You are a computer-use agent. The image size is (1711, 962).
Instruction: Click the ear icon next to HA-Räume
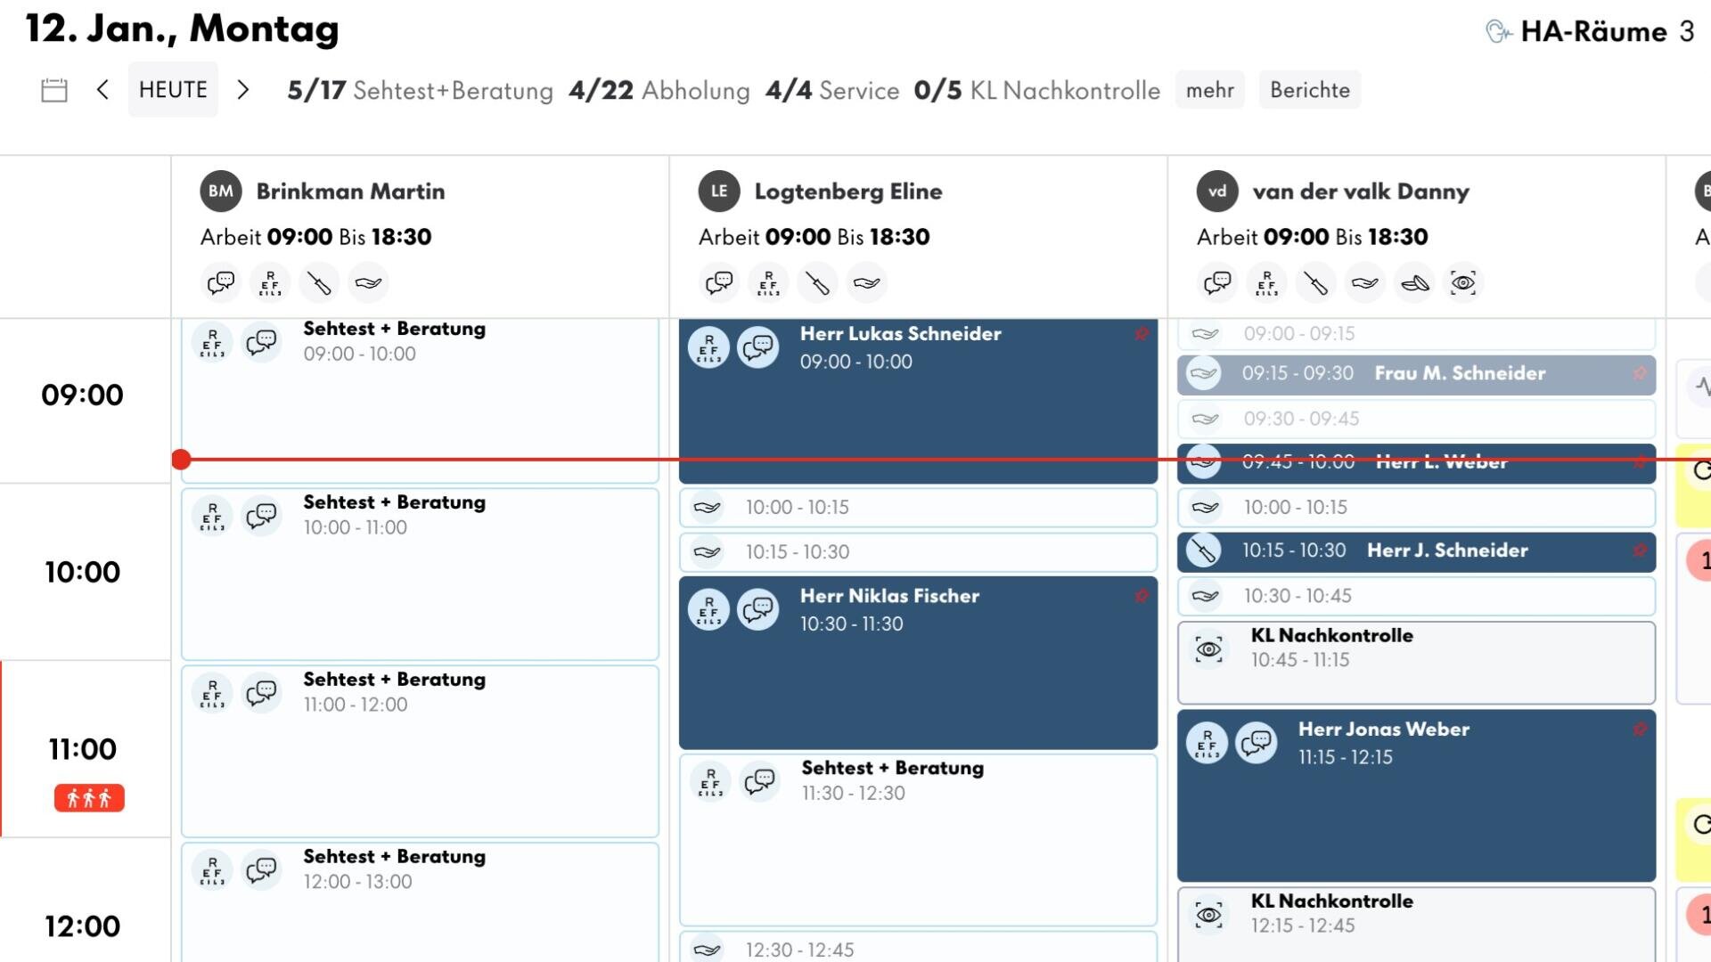pos(1500,31)
